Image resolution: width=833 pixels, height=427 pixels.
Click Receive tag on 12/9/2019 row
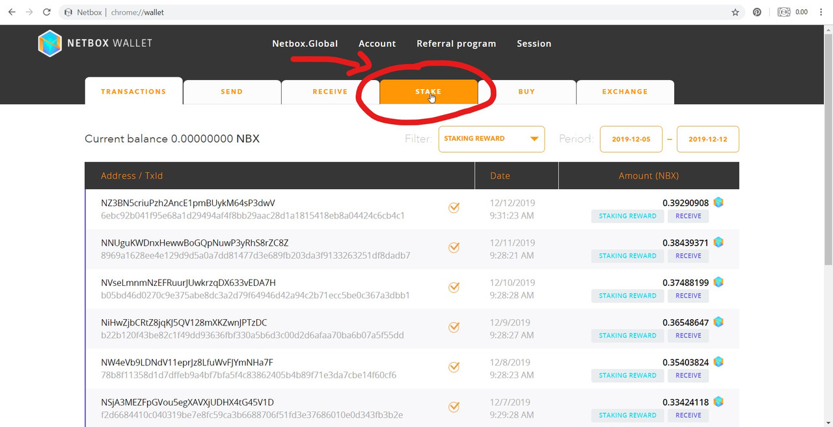[x=688, y=335]
